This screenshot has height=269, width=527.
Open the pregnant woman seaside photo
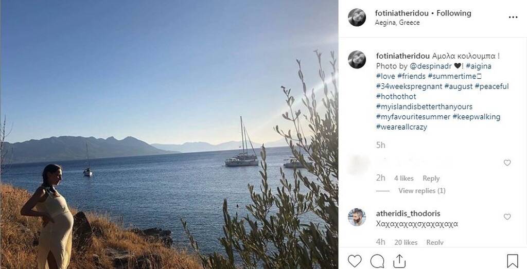tap(169, 134)
